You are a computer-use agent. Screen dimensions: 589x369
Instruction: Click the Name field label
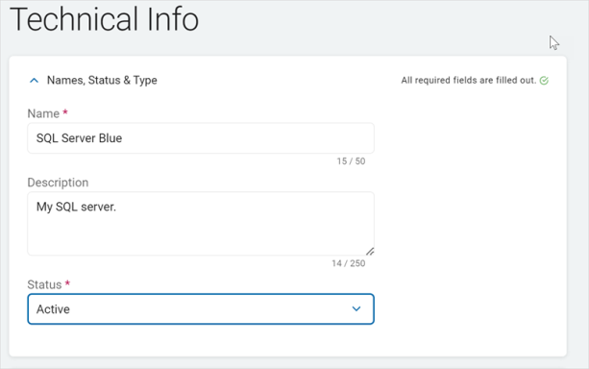click(43, 113)
